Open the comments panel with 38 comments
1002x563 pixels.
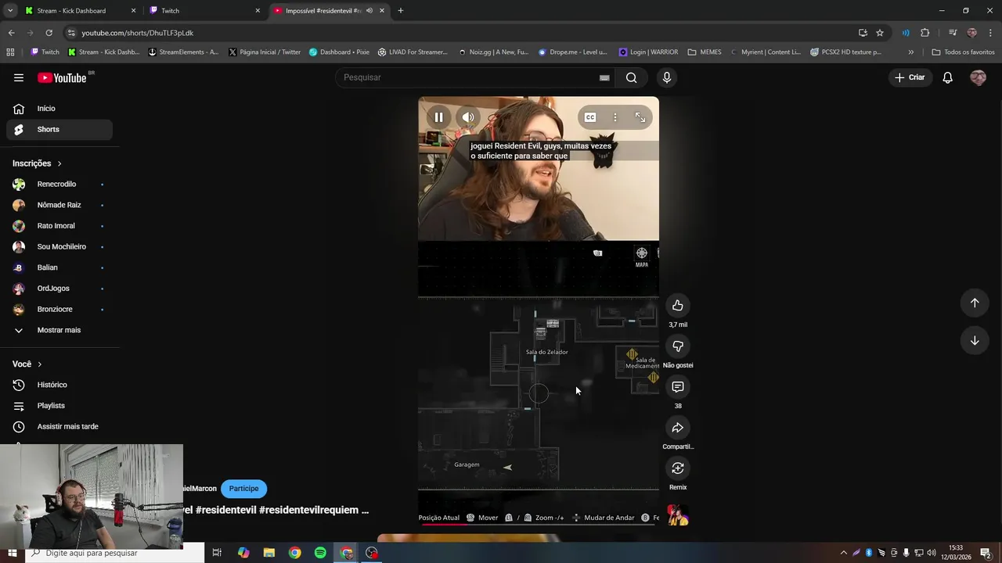click(678, 387)
